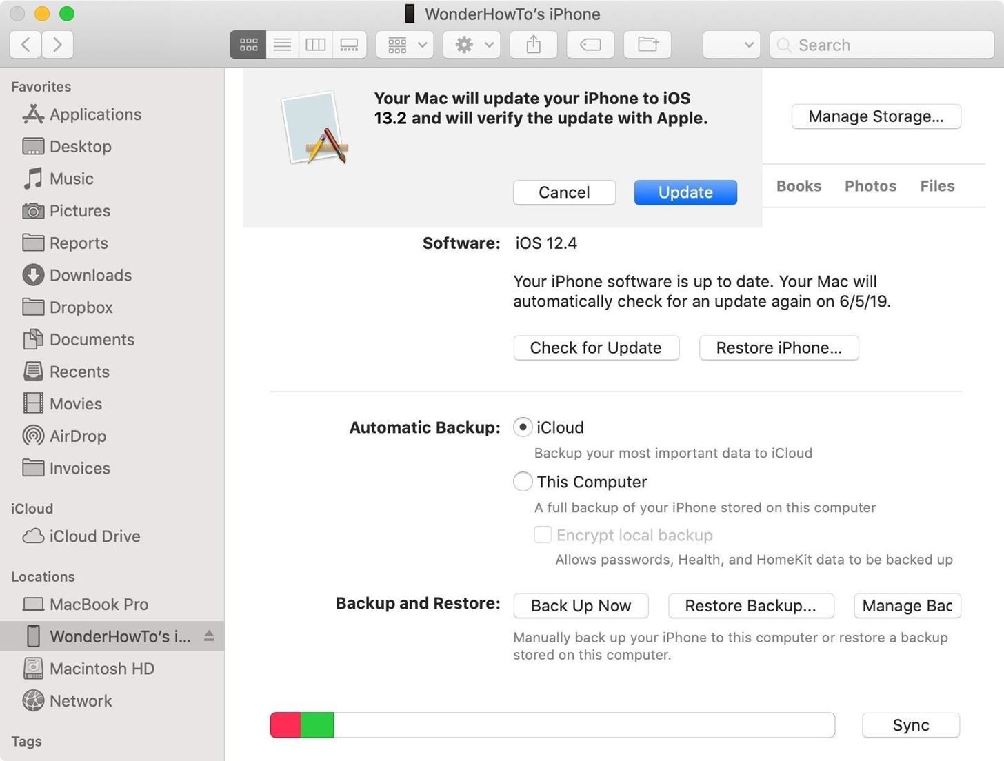Viewport: 1004px width, 761px height.
Task: Open the Share menu icon
Action: pos(532,44)
